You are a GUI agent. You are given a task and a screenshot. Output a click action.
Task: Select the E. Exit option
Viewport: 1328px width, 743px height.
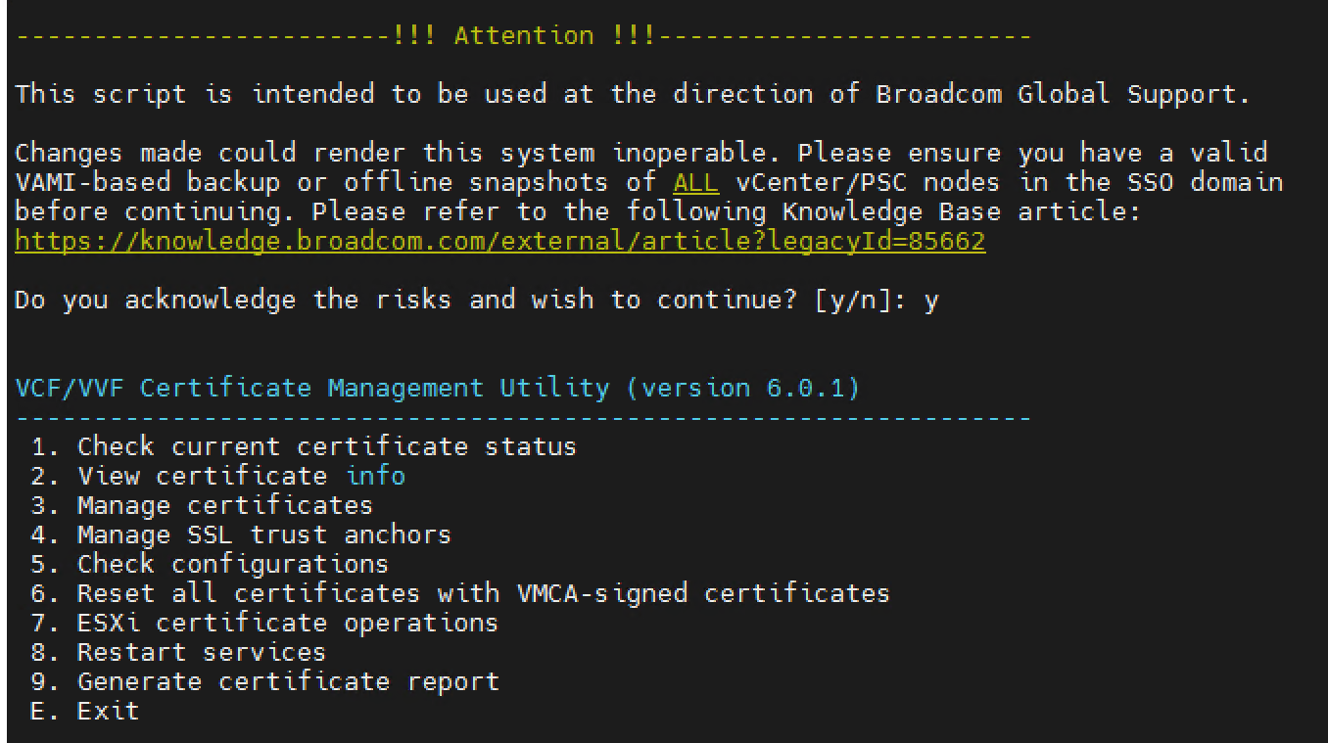point(85,712)
